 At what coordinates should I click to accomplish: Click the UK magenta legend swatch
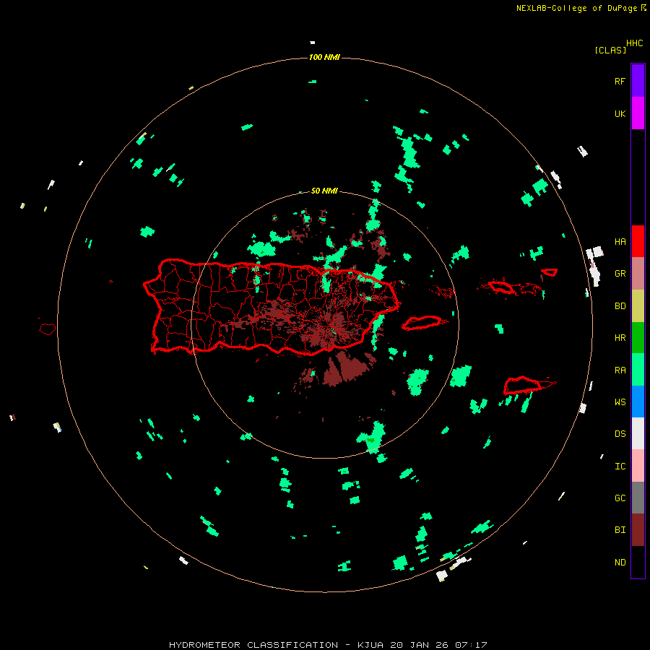click(638, 113)
